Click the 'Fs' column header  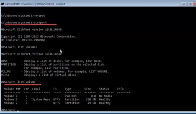coord(55,89)
